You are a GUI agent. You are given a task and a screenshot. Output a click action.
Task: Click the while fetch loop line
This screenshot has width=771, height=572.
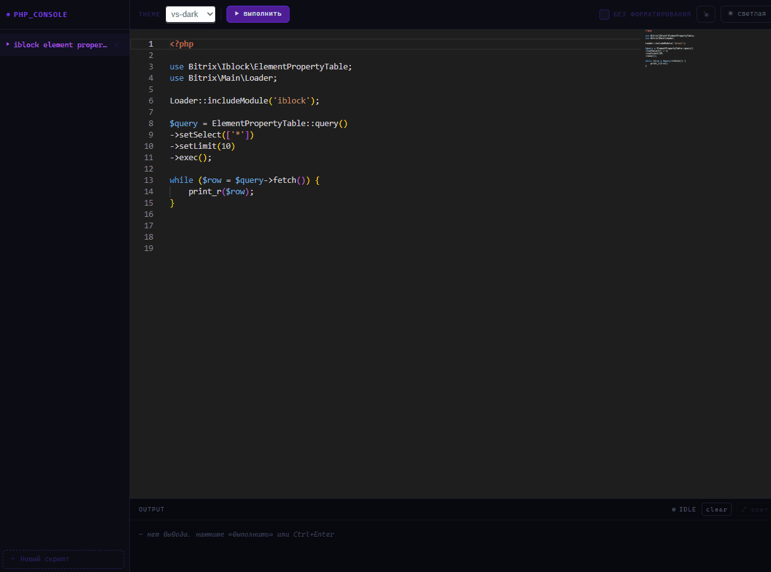pyautogui.click(x=245, y=180)
